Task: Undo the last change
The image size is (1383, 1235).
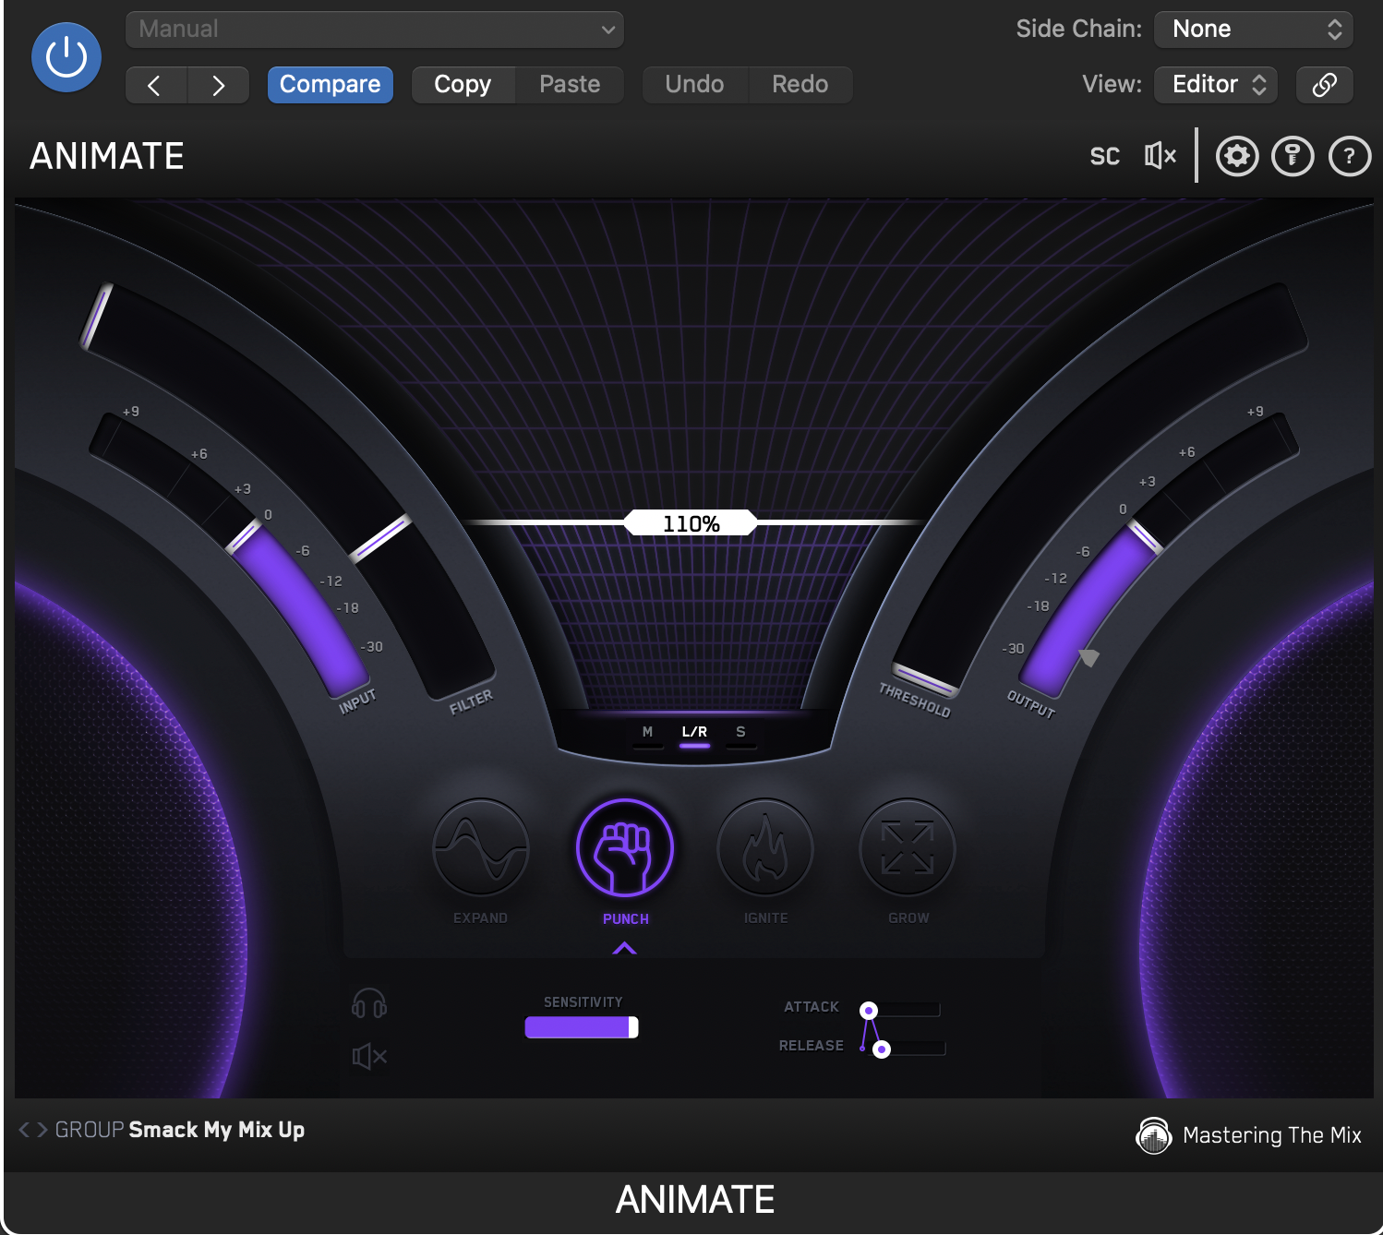Action: coord(694,85)
